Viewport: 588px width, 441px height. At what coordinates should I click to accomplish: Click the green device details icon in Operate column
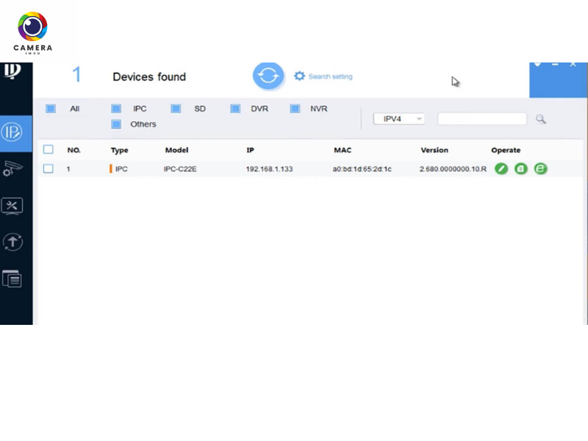coord(521,169)
